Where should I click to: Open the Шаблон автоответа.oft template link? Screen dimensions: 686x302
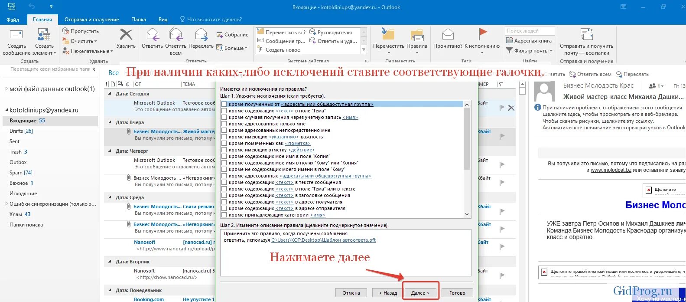click(x=323, y=240)
